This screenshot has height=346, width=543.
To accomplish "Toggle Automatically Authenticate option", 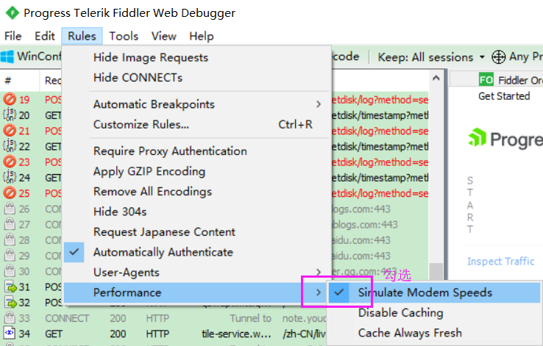I will pyautogui.click(x=195, y=252).
